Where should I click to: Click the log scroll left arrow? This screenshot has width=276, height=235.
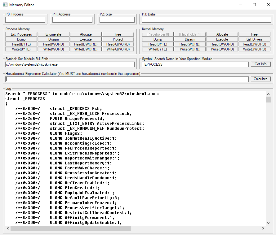coord(8,228)
